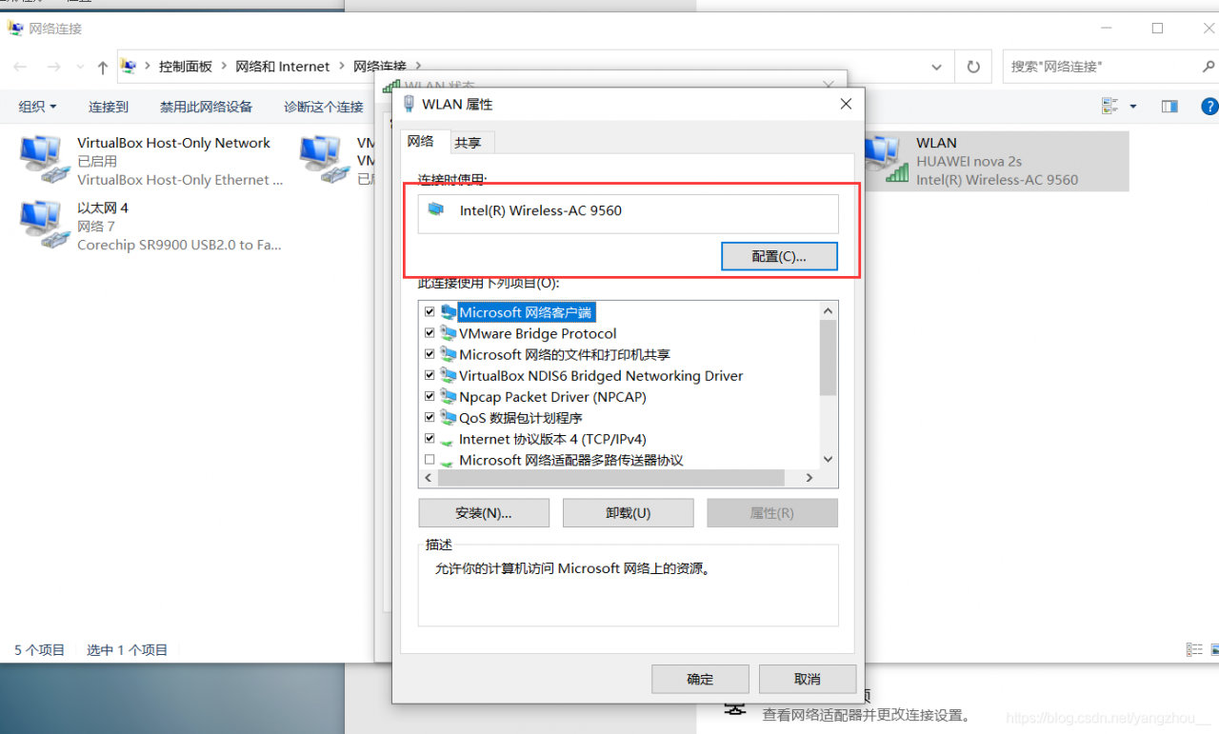Enable Microsoft 网络适配器多路传送器协议 checkbox
This screenshot has width=1219, height=734.
click(430, 460)
